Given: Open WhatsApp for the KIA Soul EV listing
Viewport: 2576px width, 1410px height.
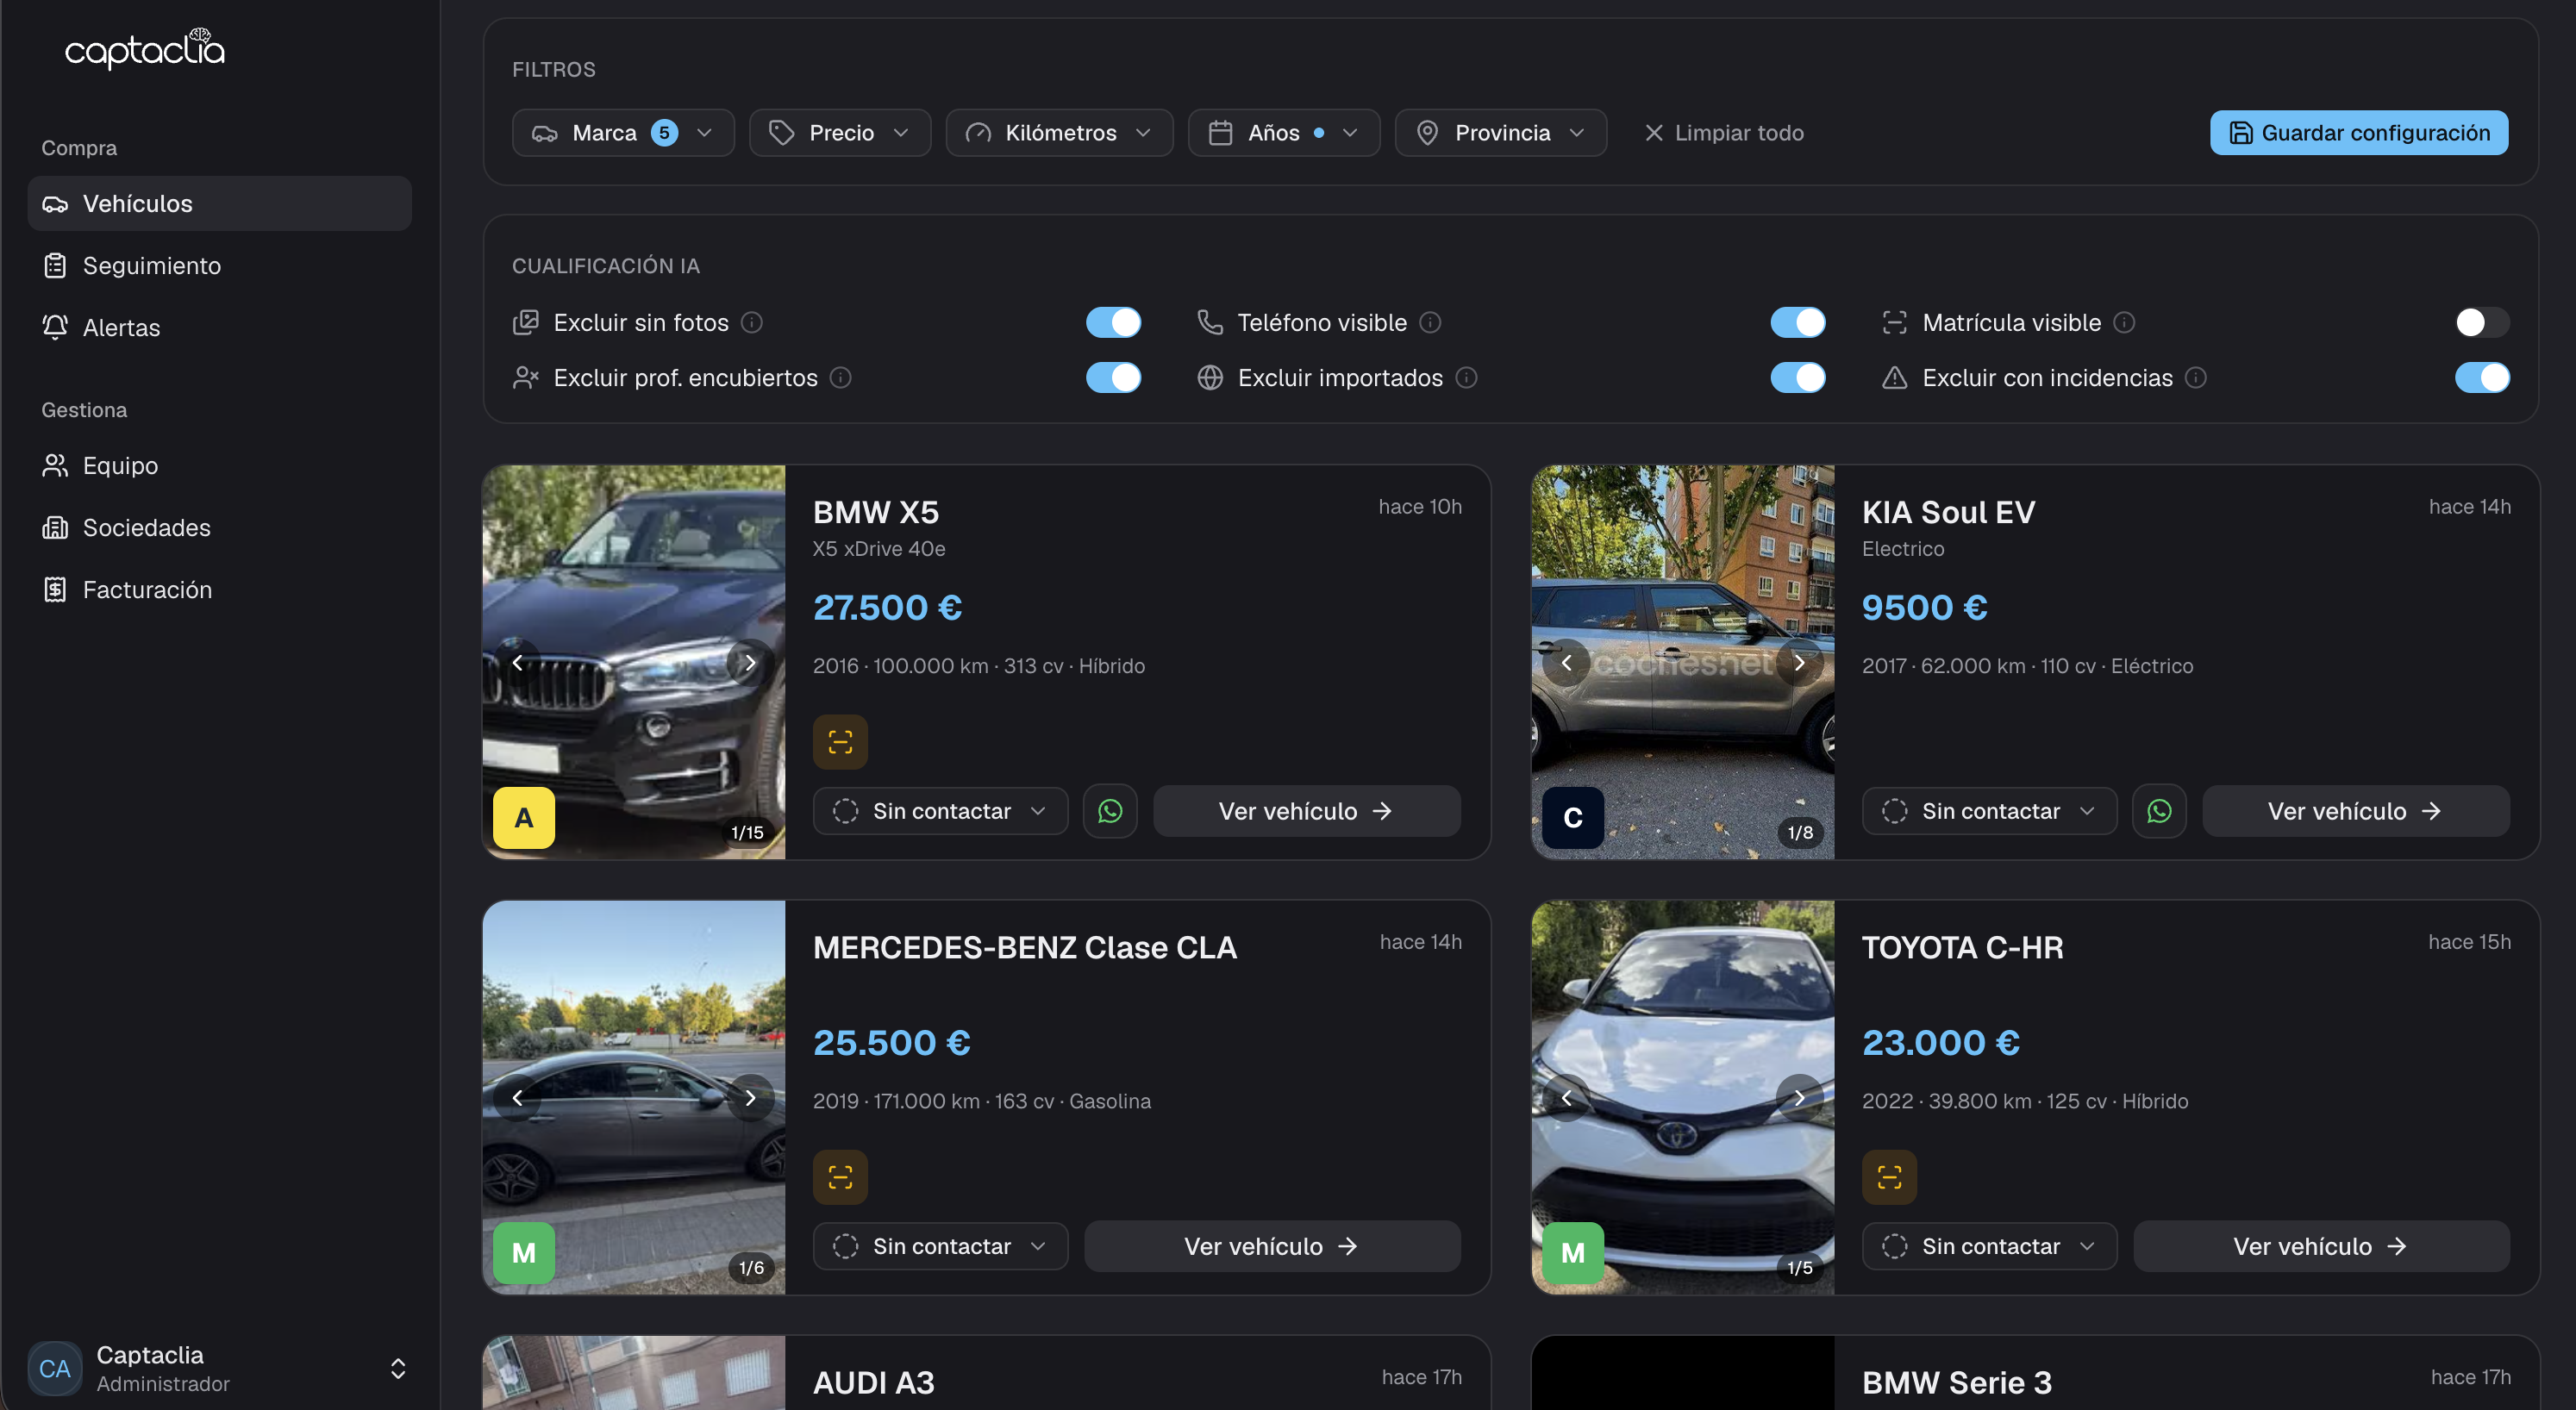Looking at the screenshot, I should (2159, 811).
